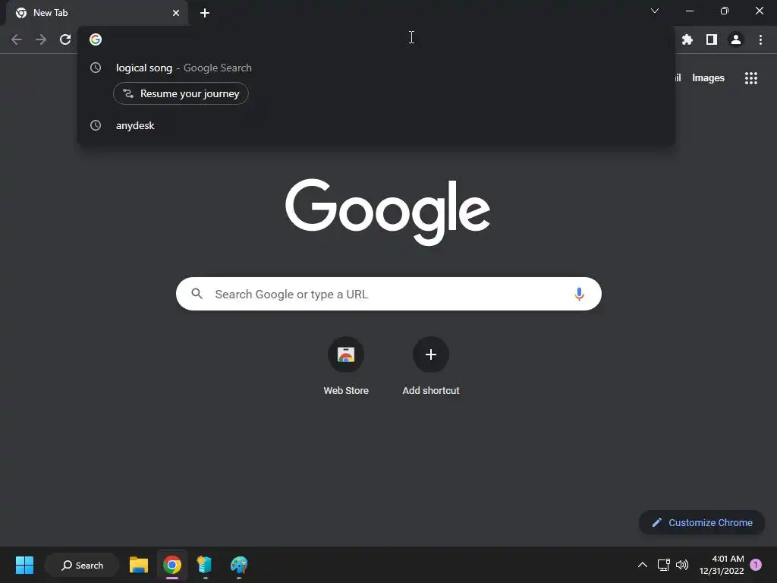Open the Web Store shortcut icon

tap(346, 355)
